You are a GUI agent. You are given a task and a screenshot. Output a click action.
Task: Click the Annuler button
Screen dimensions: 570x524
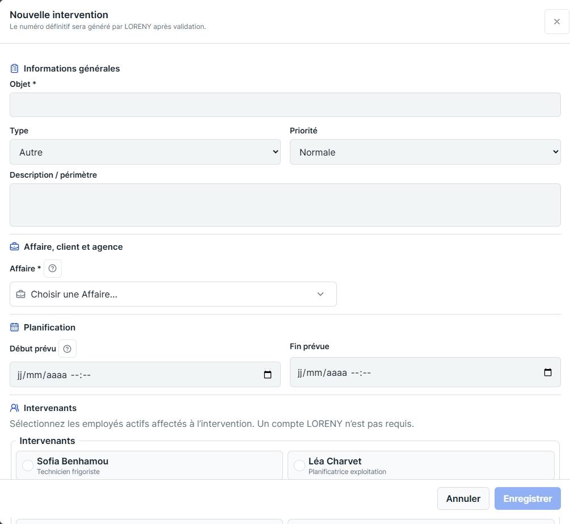tap(463, 498)
